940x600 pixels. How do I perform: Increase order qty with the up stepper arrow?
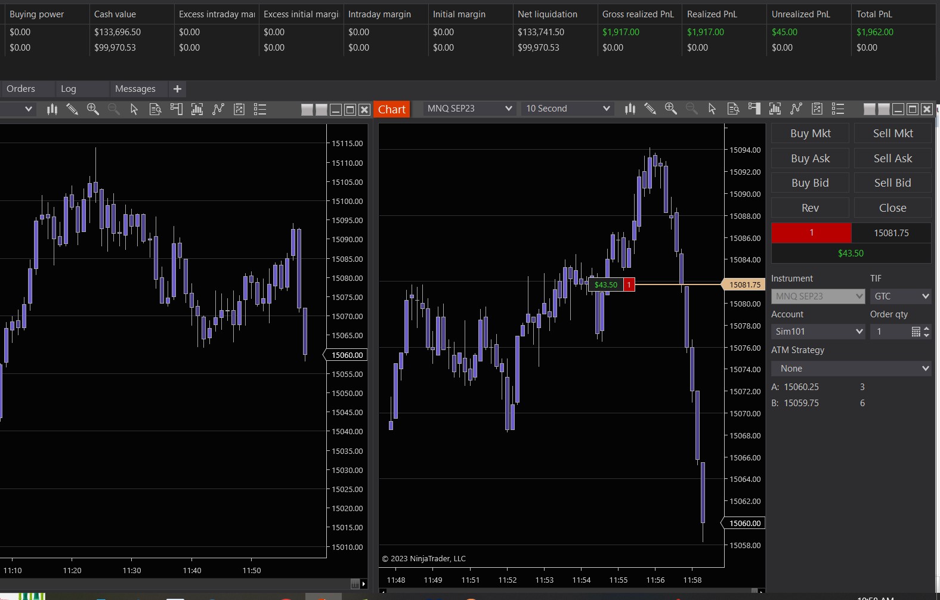coord(926,328)
